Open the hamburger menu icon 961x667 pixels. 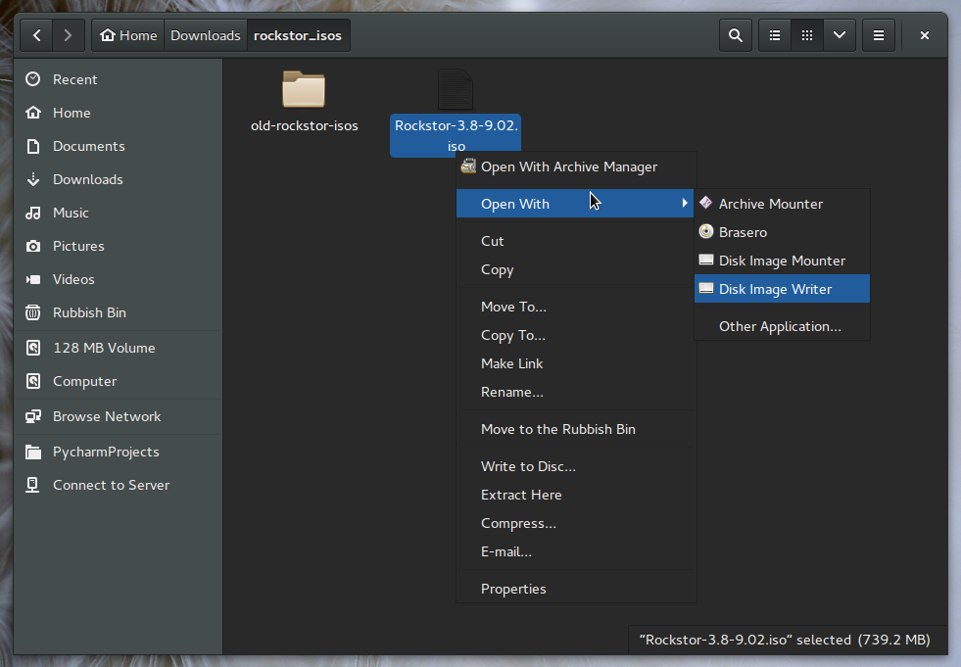pos(879,35)
